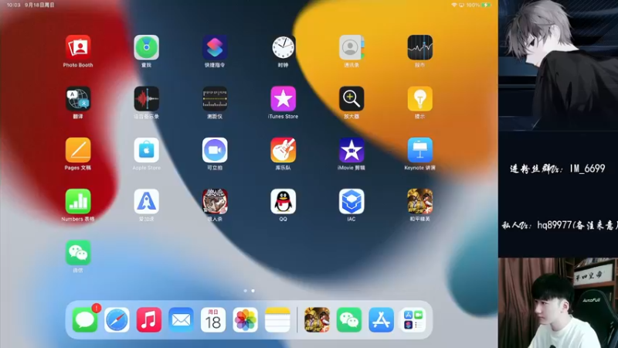This screenshot has width=618, height=348.
Task: Open recent WeChat in dock
Action: 349,319
